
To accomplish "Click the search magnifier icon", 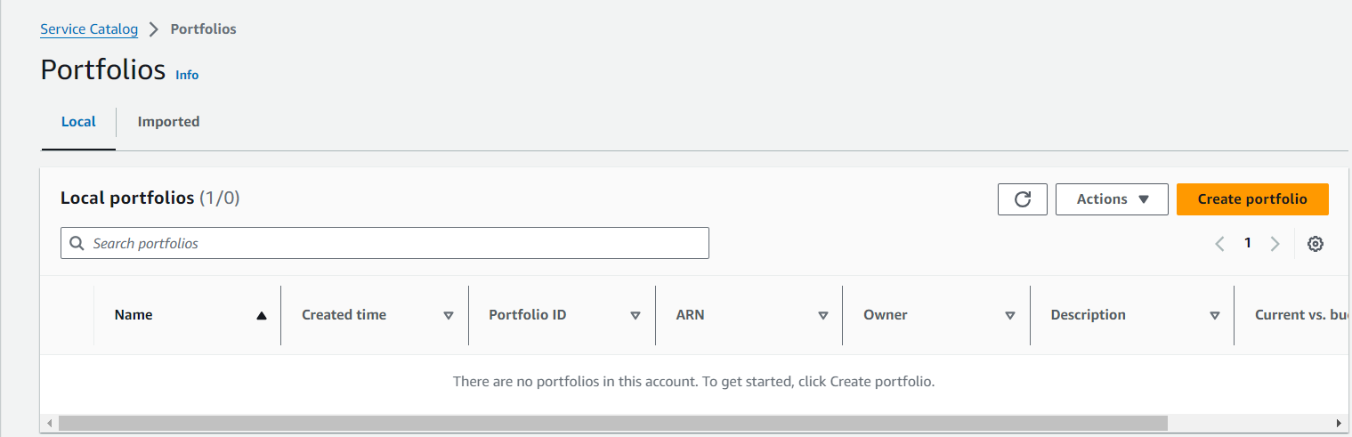I will [x=77, y=243].
